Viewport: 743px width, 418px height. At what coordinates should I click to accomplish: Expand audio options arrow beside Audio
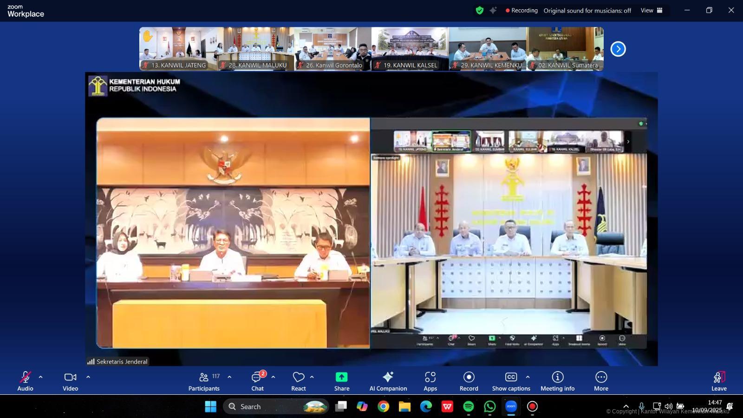click(x=41, y=377)
